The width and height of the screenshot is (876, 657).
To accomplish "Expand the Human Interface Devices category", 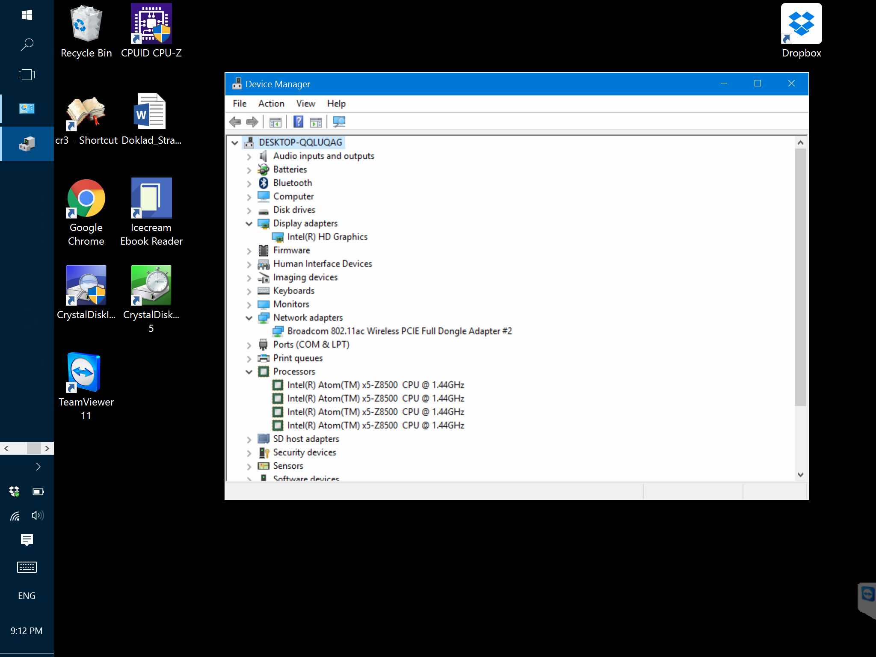I will (249, 265).
